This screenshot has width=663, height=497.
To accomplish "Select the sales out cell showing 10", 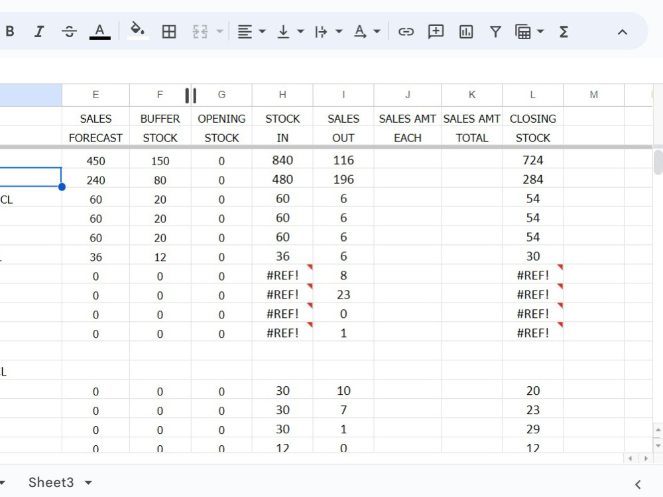I will pyautogui.click(x=343, y=391).
